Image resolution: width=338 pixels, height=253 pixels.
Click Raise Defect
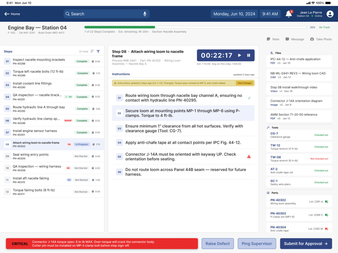218,243
